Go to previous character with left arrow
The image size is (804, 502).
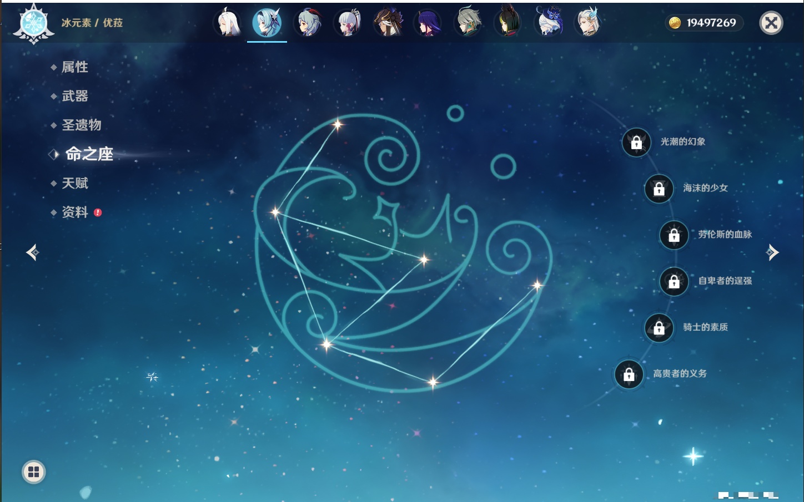[33, 252]
